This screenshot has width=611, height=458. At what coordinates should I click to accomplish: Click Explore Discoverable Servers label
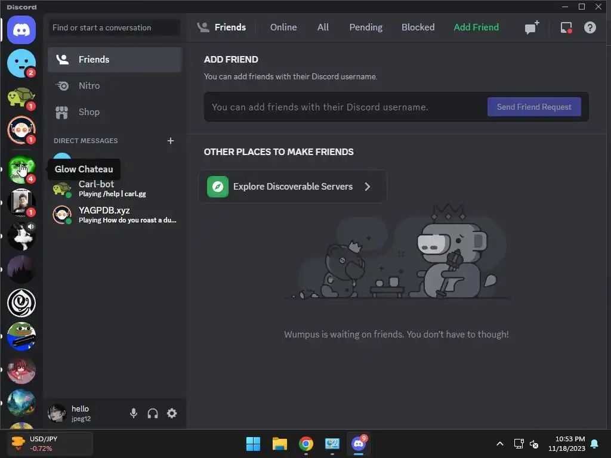tap(292, 187)
